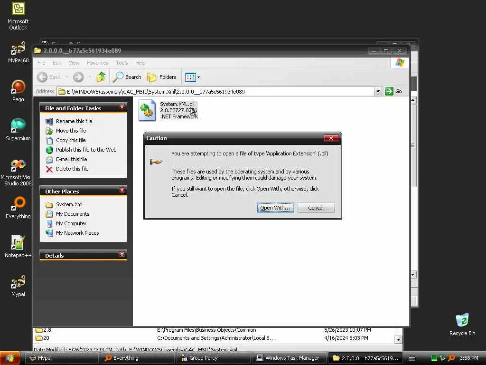This screenshot has height=365, width=486.
Task: Click the address path field
Action: coord(215,92)
